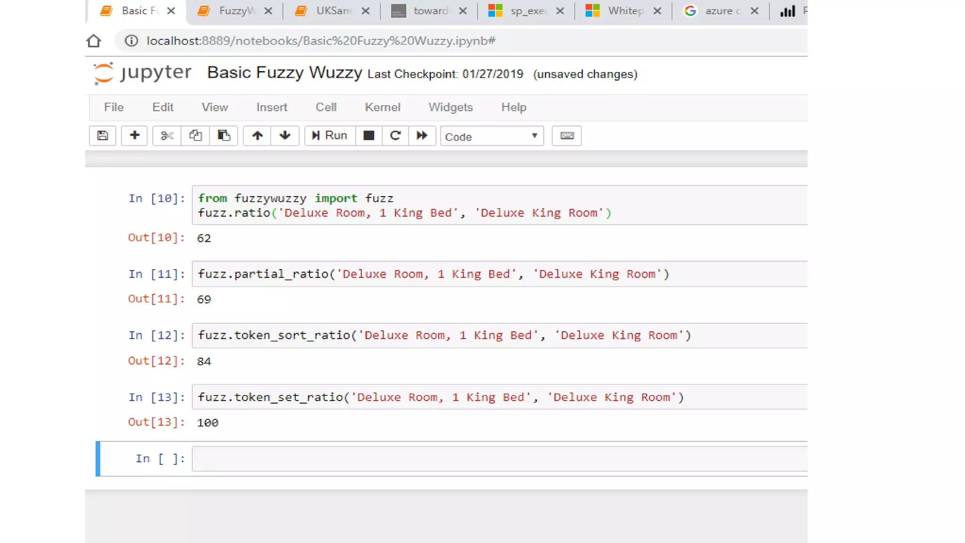Click the output value 62
The width and height of the screenshot is (965, 543).
click(204, 239)
